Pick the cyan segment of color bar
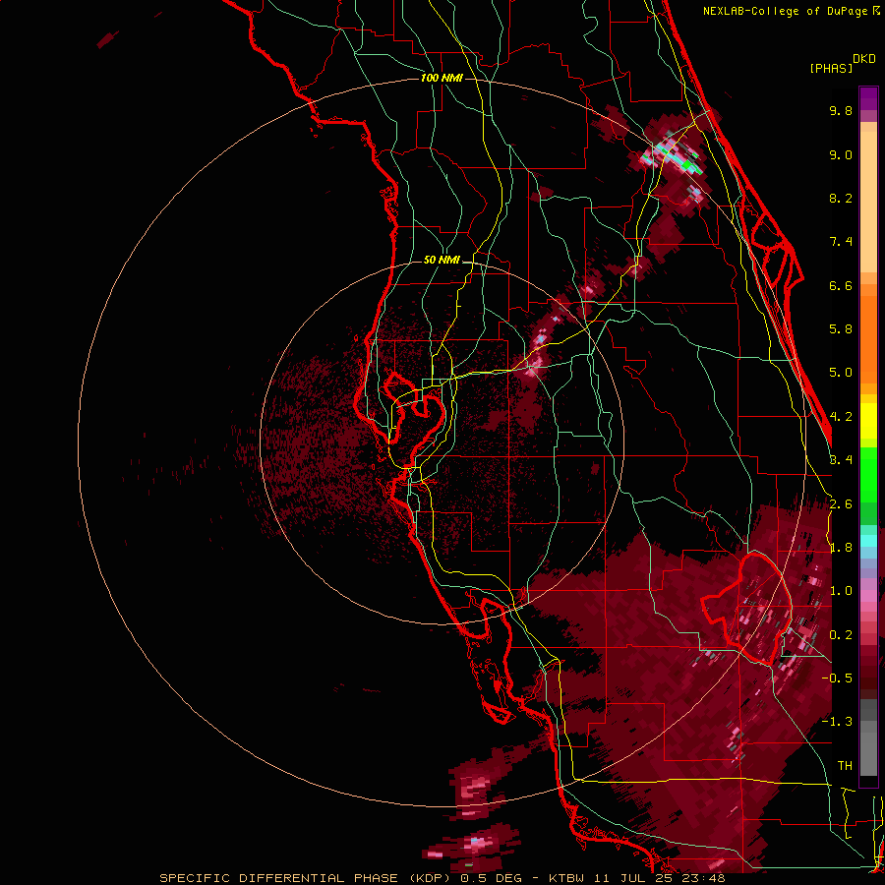 868,541
